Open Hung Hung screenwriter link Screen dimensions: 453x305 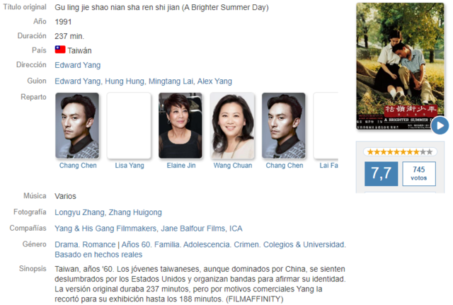(125, 81)
